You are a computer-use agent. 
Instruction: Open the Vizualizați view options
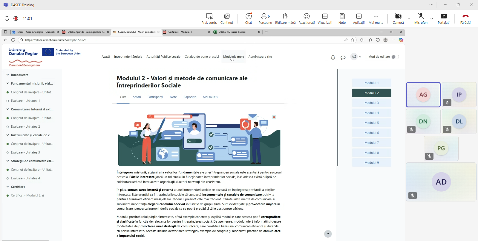pyautogui.click(x=325, y=18)
